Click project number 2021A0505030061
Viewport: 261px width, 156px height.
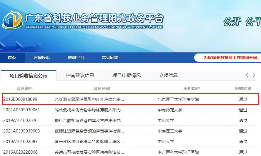(x=21, y=110)
